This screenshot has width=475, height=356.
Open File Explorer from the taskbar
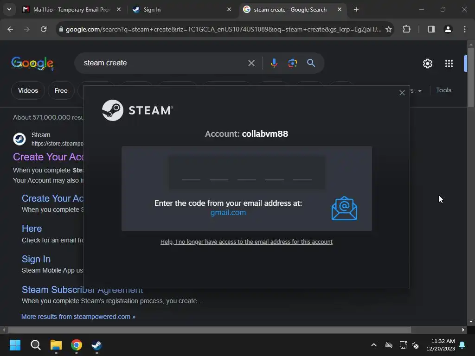pyautogui.click(x=56, y=345)
